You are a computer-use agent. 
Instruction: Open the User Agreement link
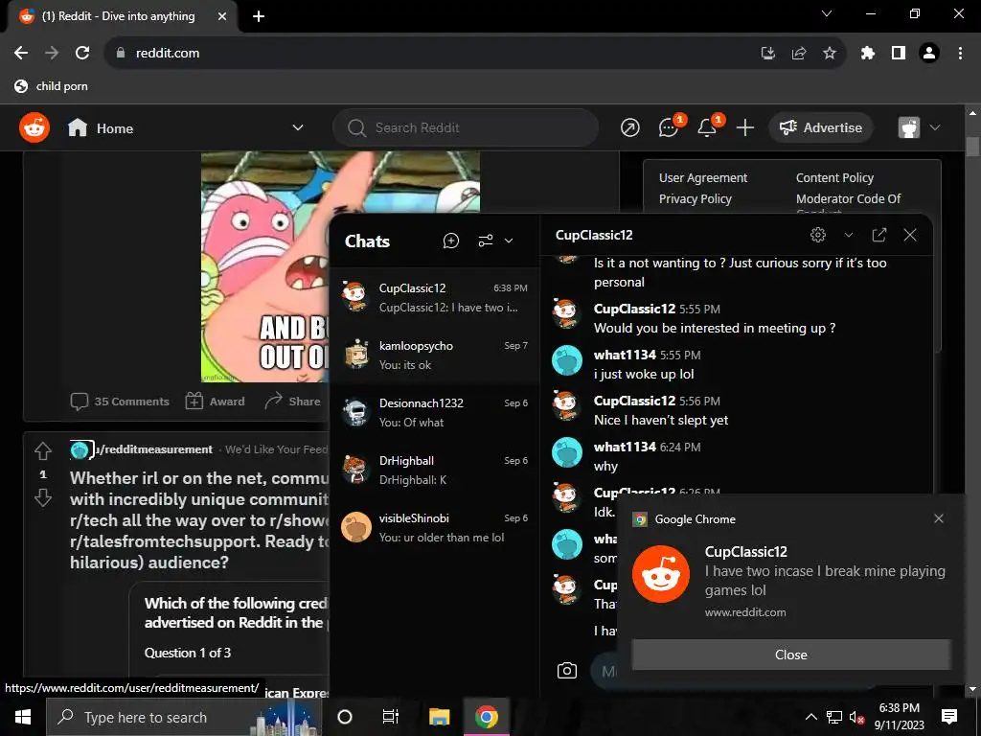click(702, 177)
